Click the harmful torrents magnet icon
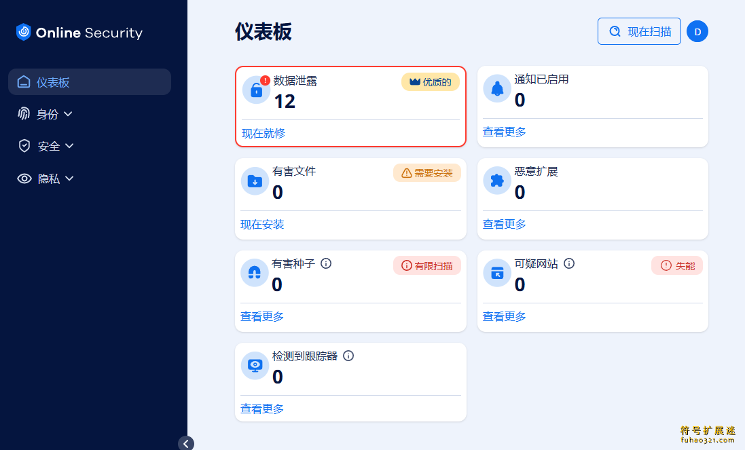This screenshot has width=745, height=450. pos(255,273)
